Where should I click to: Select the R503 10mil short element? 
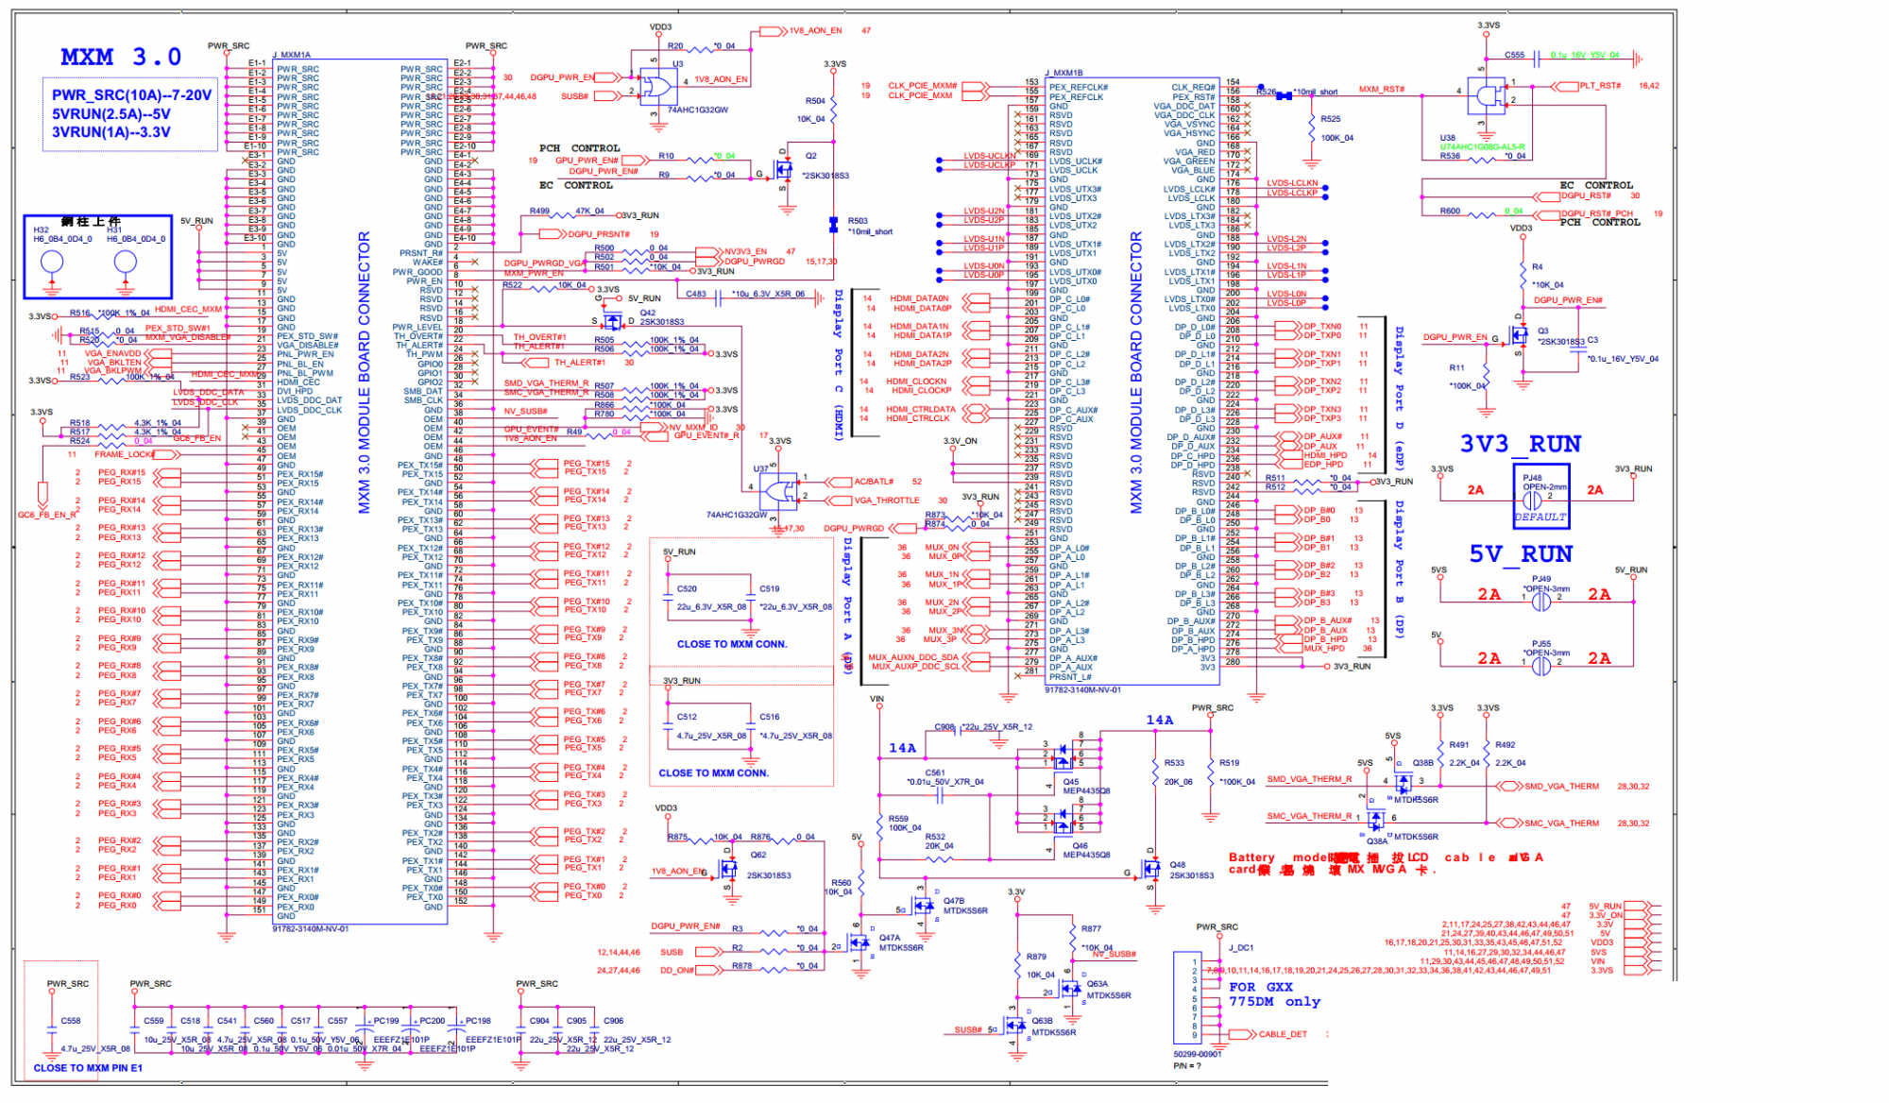click(x=833, y=225)
